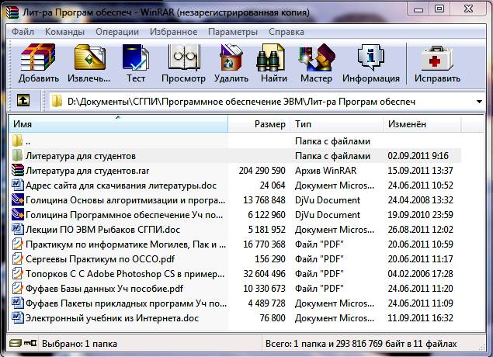493x357 pixels.
Task: Open the Избранное menu
Action: 173,32
